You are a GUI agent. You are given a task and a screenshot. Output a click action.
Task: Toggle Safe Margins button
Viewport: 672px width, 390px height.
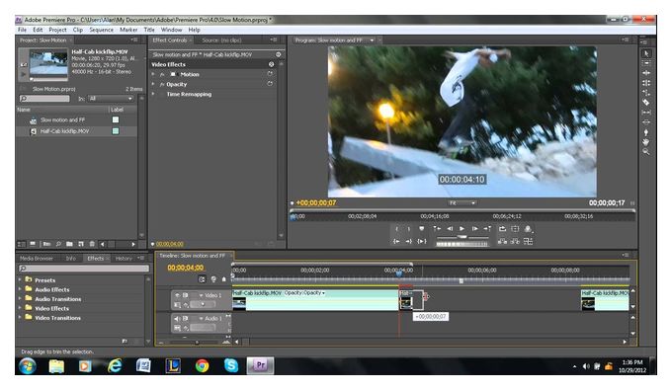click(x=515, y=229)
